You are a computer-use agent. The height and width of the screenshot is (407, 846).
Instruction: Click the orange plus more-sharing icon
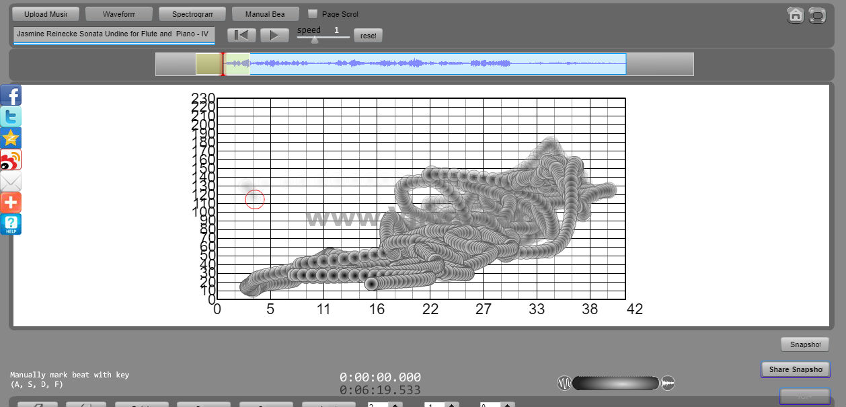pos(11,202)
